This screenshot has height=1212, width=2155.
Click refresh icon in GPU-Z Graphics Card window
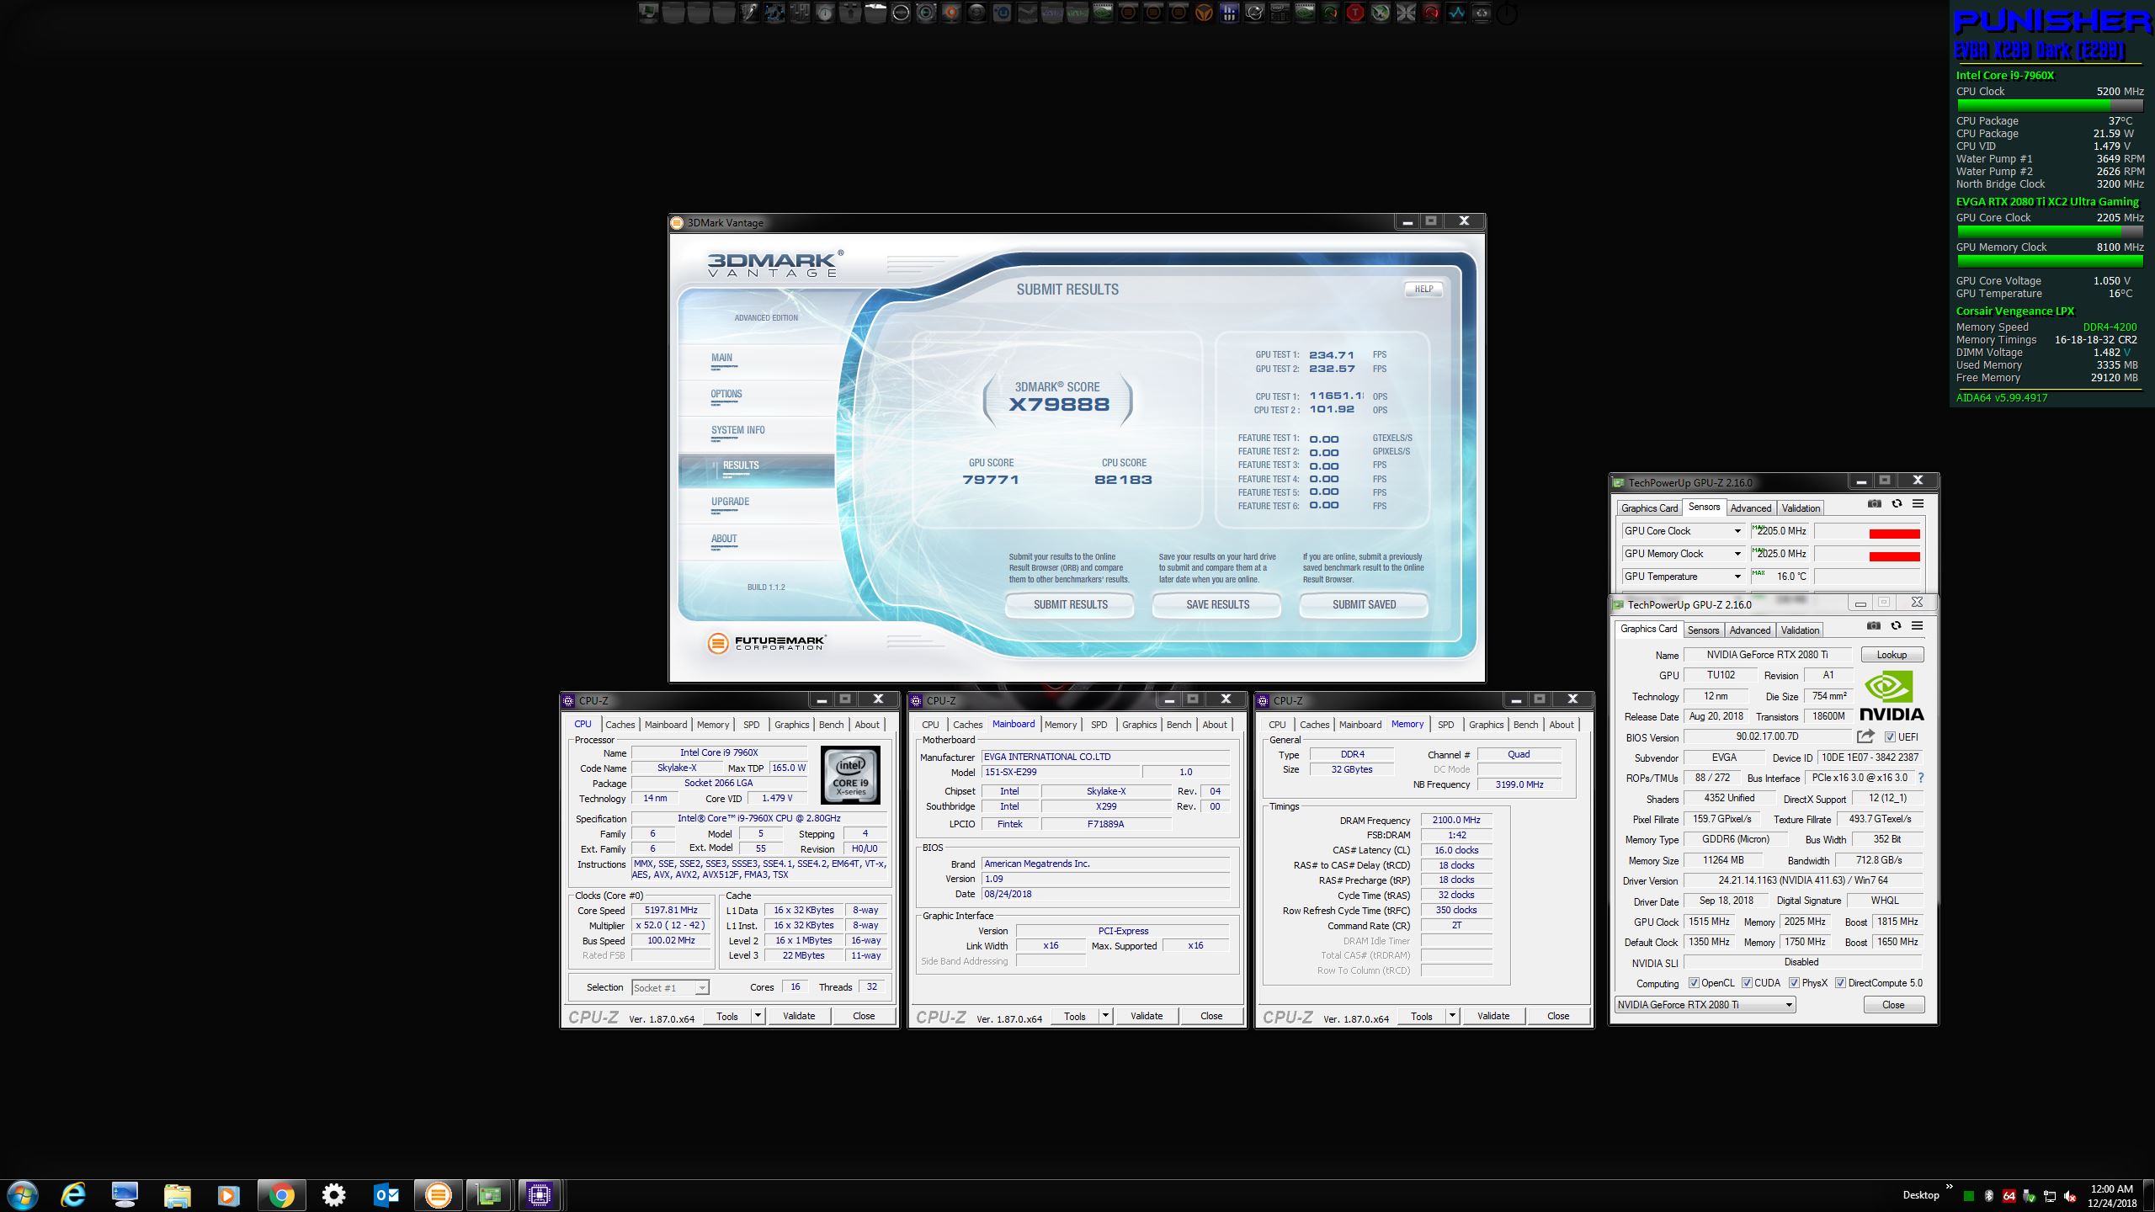(1896, 625)
